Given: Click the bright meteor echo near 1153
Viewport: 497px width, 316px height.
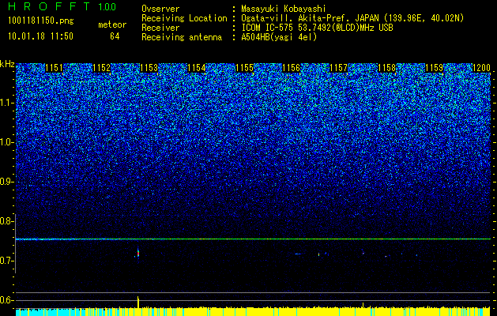Looking at the screenshot, I should click(x=137, y=253).
